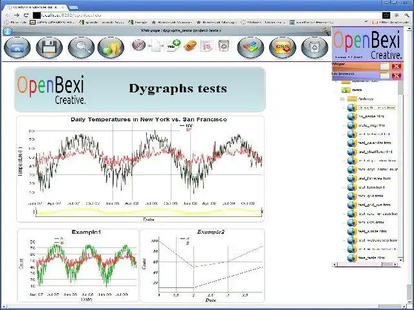Click file browser horizontal scroll right arrow

[395, 264]
